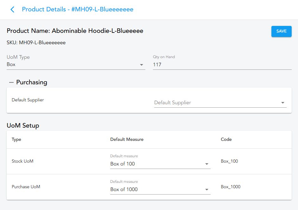The image size is (298, 210).
Task: Click the Default Measure column header
Action: pos(127,139)
